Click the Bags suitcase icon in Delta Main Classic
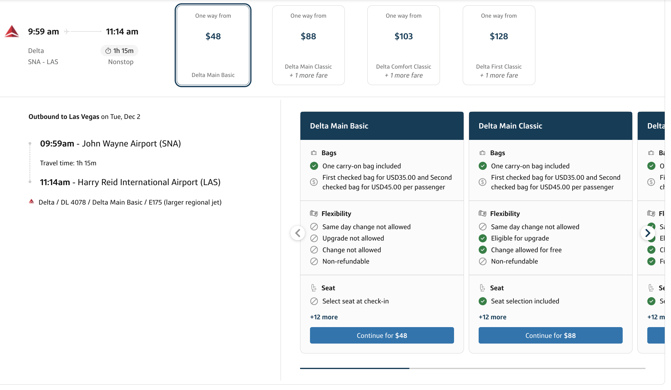The width and height of the screenshot is (671, 390). coord(483,153)
